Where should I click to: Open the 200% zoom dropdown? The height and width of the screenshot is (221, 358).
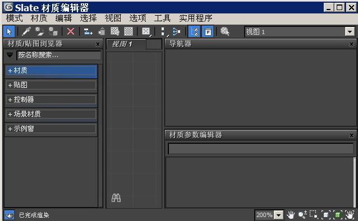click(x=278, y=215)
